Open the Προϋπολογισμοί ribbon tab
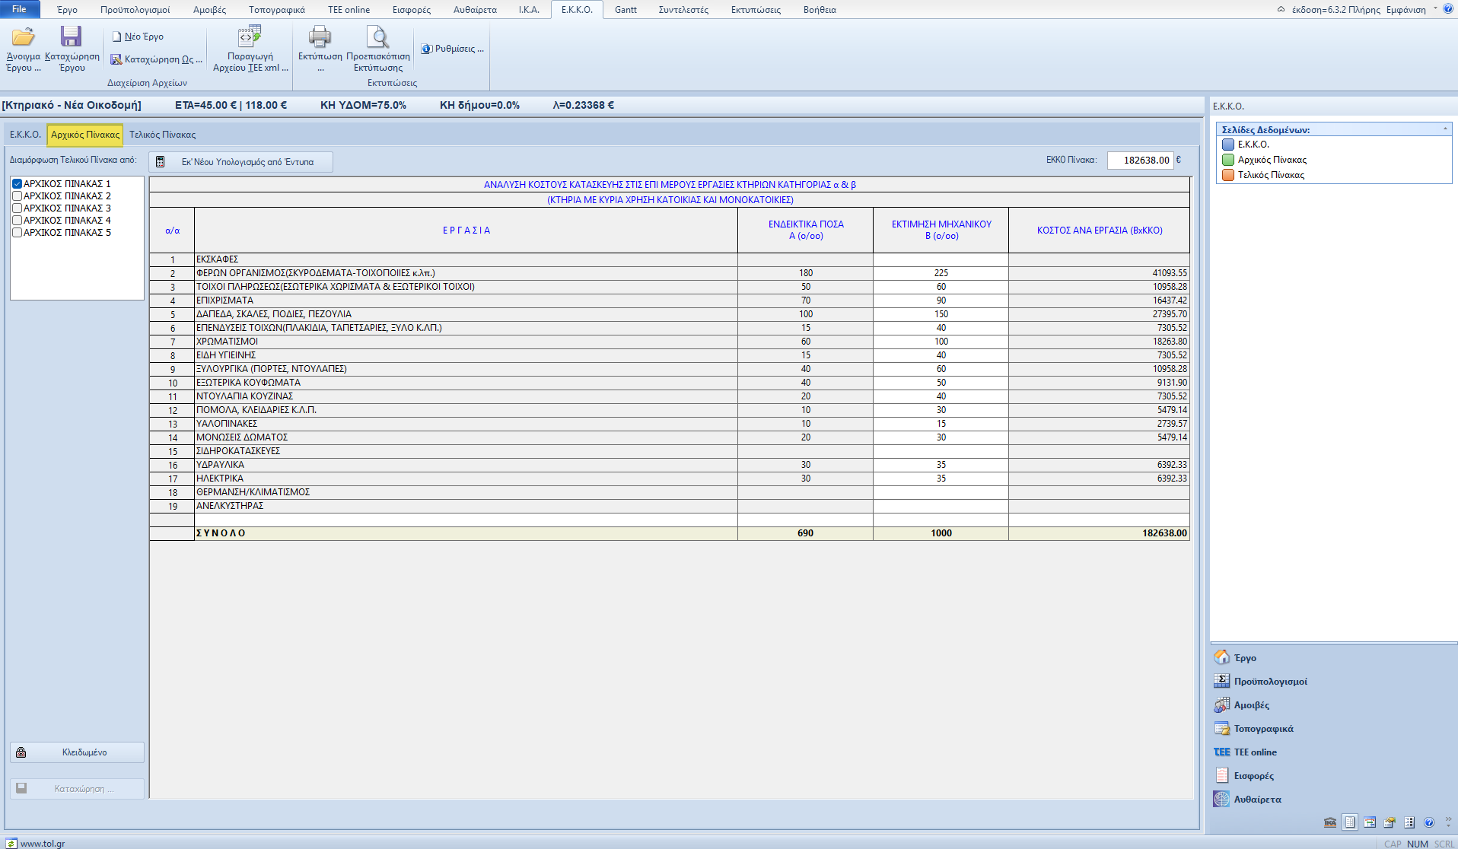Screen dimensions: 1458x849 [x=135, y=10]
